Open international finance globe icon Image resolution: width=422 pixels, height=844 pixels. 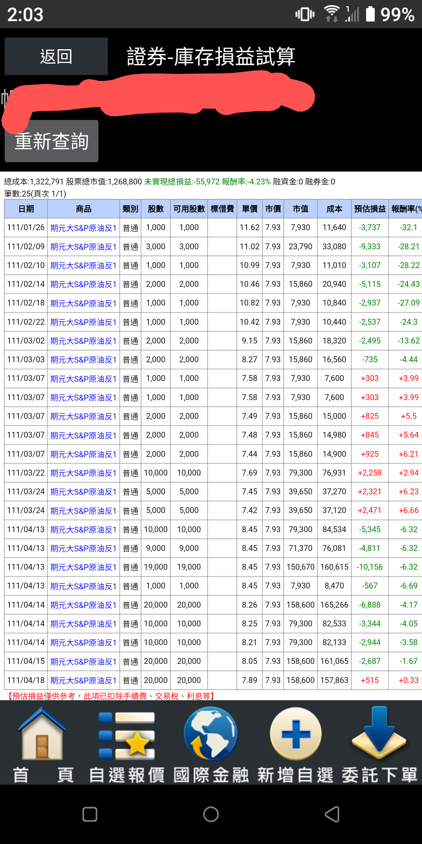[x=211, y=735]
